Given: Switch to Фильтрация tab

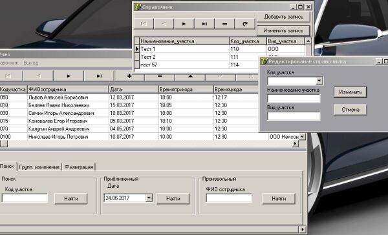Looking at the screenshot, I should [x=79, y=167].
